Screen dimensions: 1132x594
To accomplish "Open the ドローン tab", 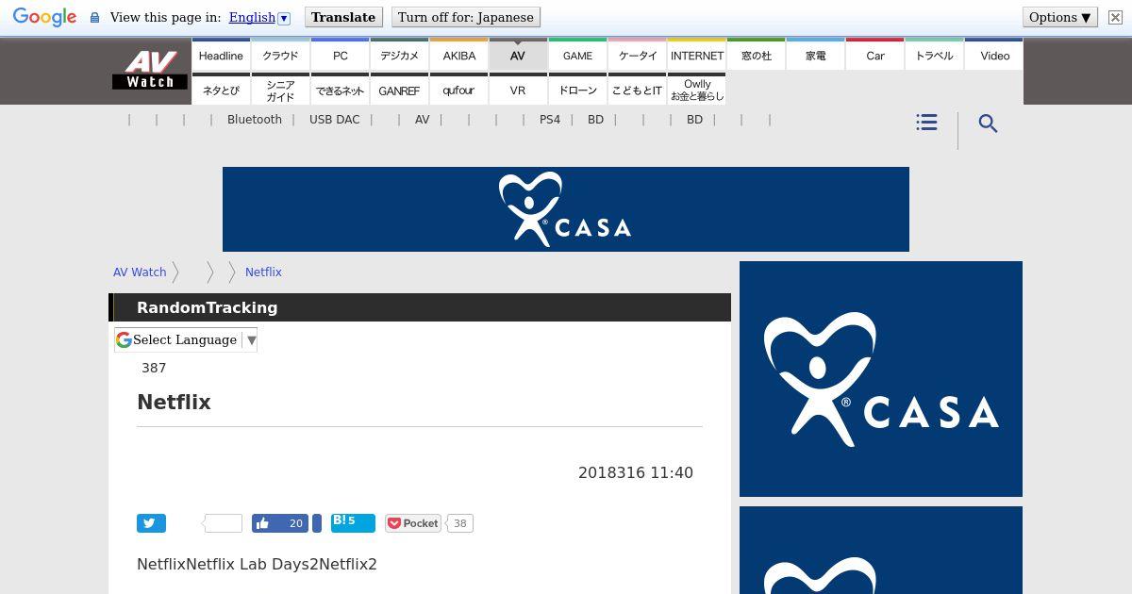I will coord(577,90).
